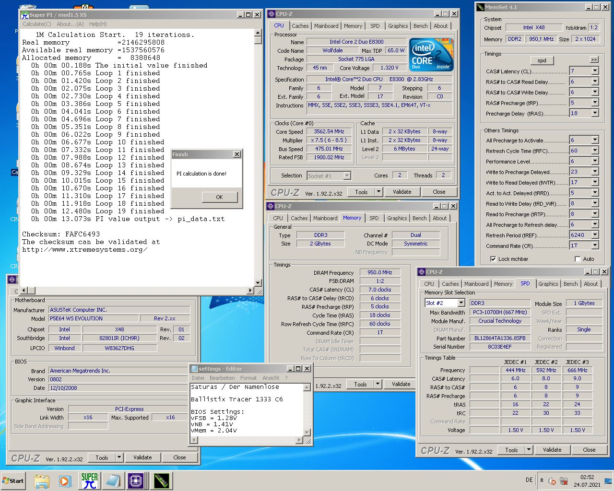Viewport: 614px width, 491px height.
Task: Click the Intel Core 2 Duo logo
Action: tap(431, 55)
